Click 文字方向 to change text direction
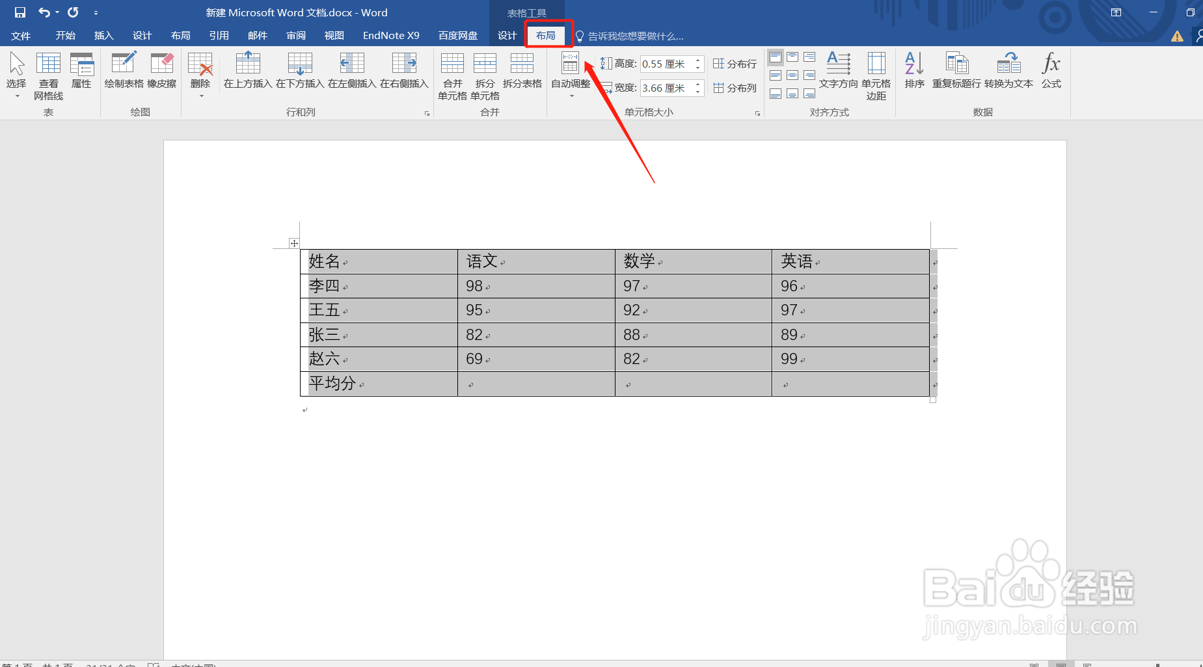This screenshot has height=667, width=1203. 839,72
